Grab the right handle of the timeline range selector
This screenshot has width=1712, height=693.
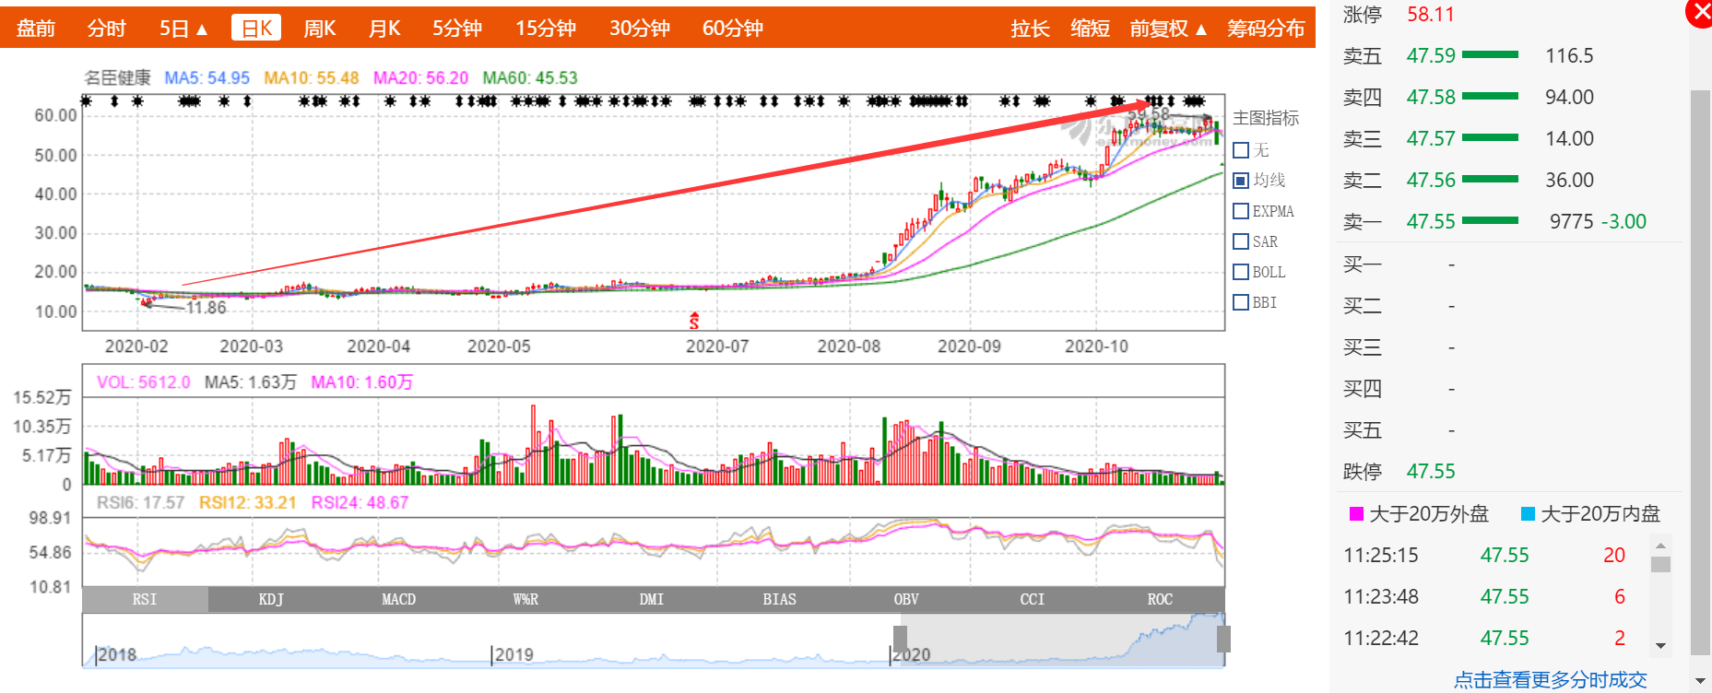tap(1223, 639)
